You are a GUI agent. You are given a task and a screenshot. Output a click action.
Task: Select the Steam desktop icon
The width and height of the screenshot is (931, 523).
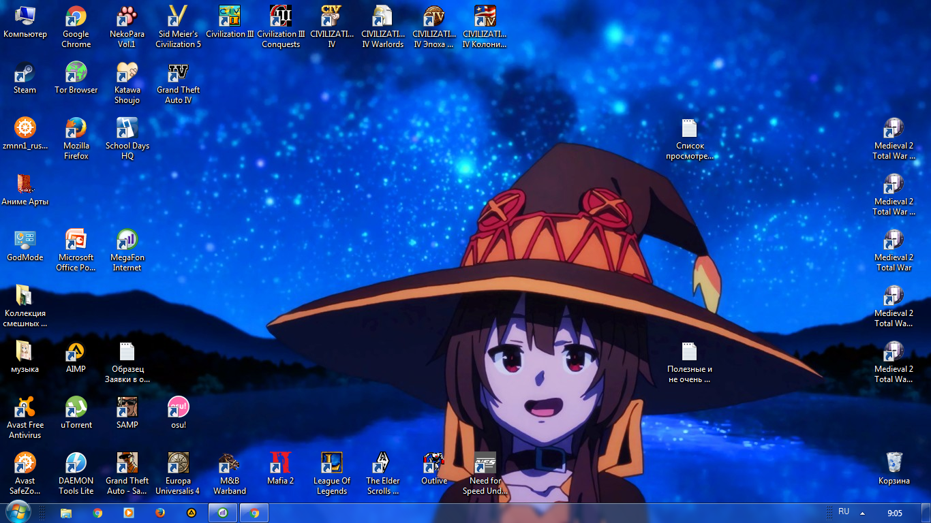click(x=25, y=78)
